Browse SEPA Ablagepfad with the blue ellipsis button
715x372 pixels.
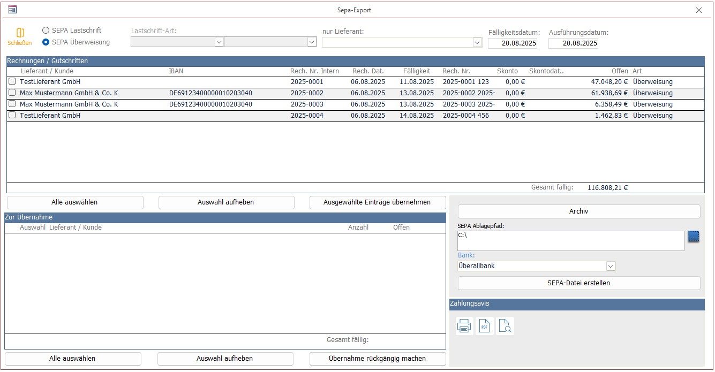coord(694,236)
